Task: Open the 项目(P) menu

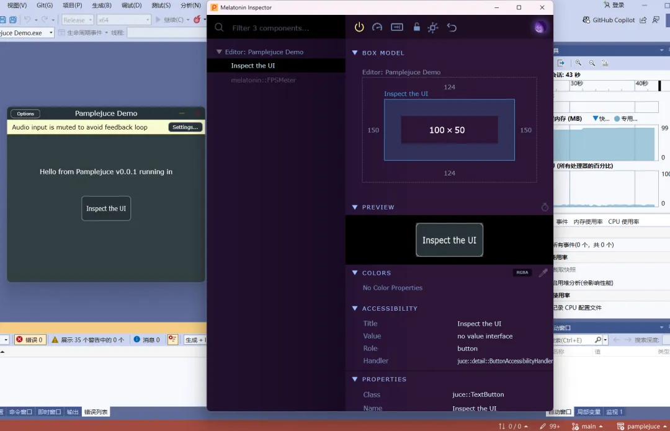Action: (72, 6)
